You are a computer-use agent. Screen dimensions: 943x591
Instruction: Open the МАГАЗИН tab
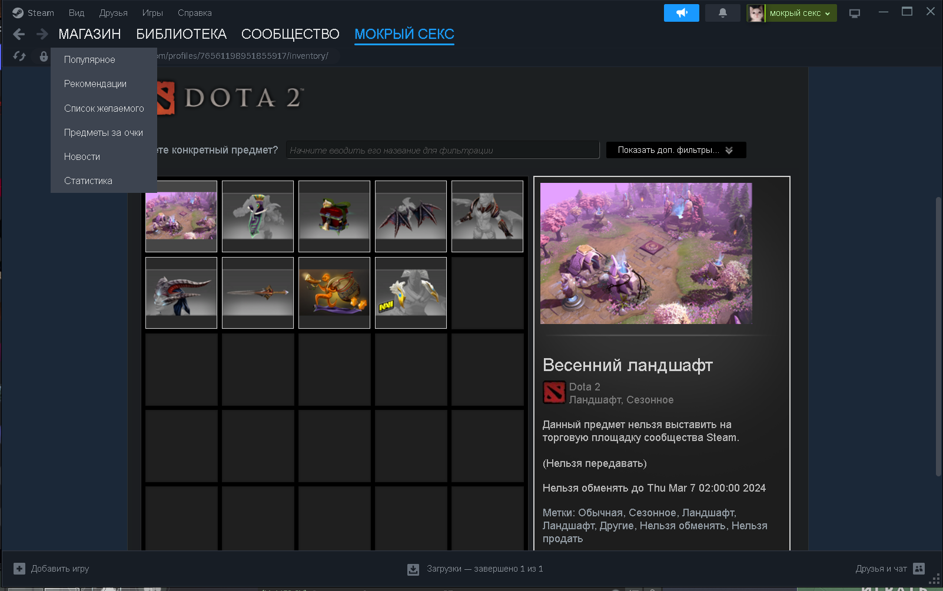pos(89,34)
